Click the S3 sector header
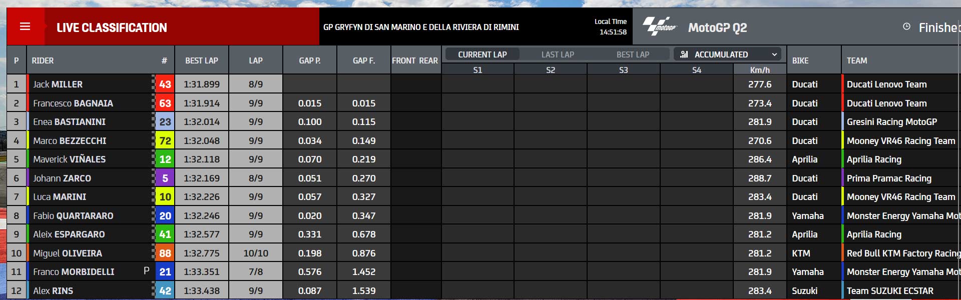Viewport: 961px width, 300px height. tap(624, 70)
